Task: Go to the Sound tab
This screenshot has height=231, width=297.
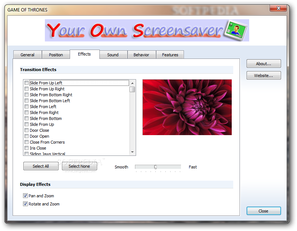Action: tap(113, 55)
